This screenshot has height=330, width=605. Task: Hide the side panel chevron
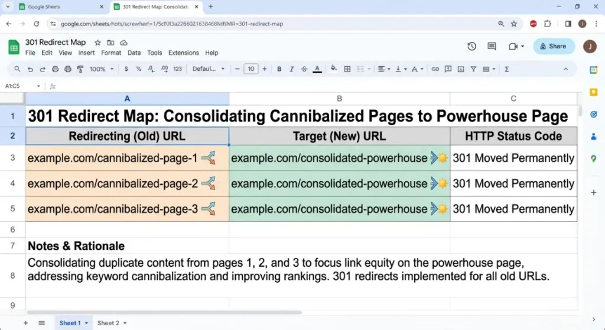(x=593, y=319)
